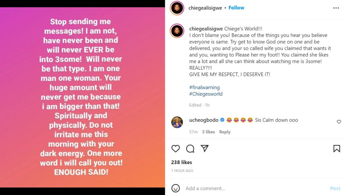This screenshot has width=345, height=195.
Task: Open chiegealisigwe avatar beside the caption
Action: point(177,31)
